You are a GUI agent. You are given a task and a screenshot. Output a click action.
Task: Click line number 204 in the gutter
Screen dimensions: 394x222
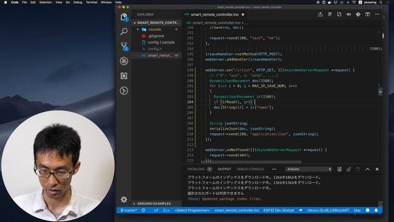(x=190, y=102)
